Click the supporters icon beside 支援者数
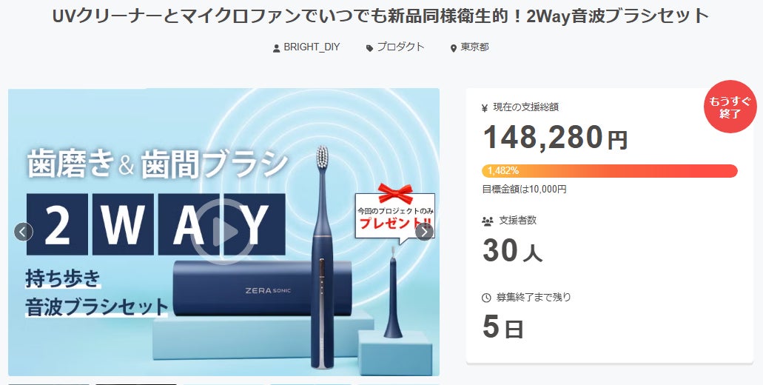This screenshot has width=763, height=385. click(487, 221)
